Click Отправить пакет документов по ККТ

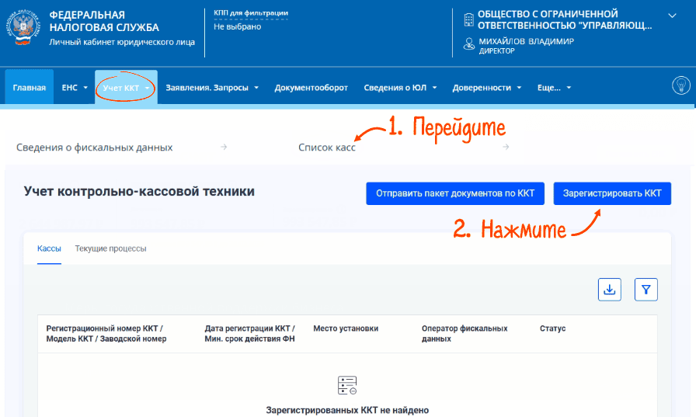455,193
